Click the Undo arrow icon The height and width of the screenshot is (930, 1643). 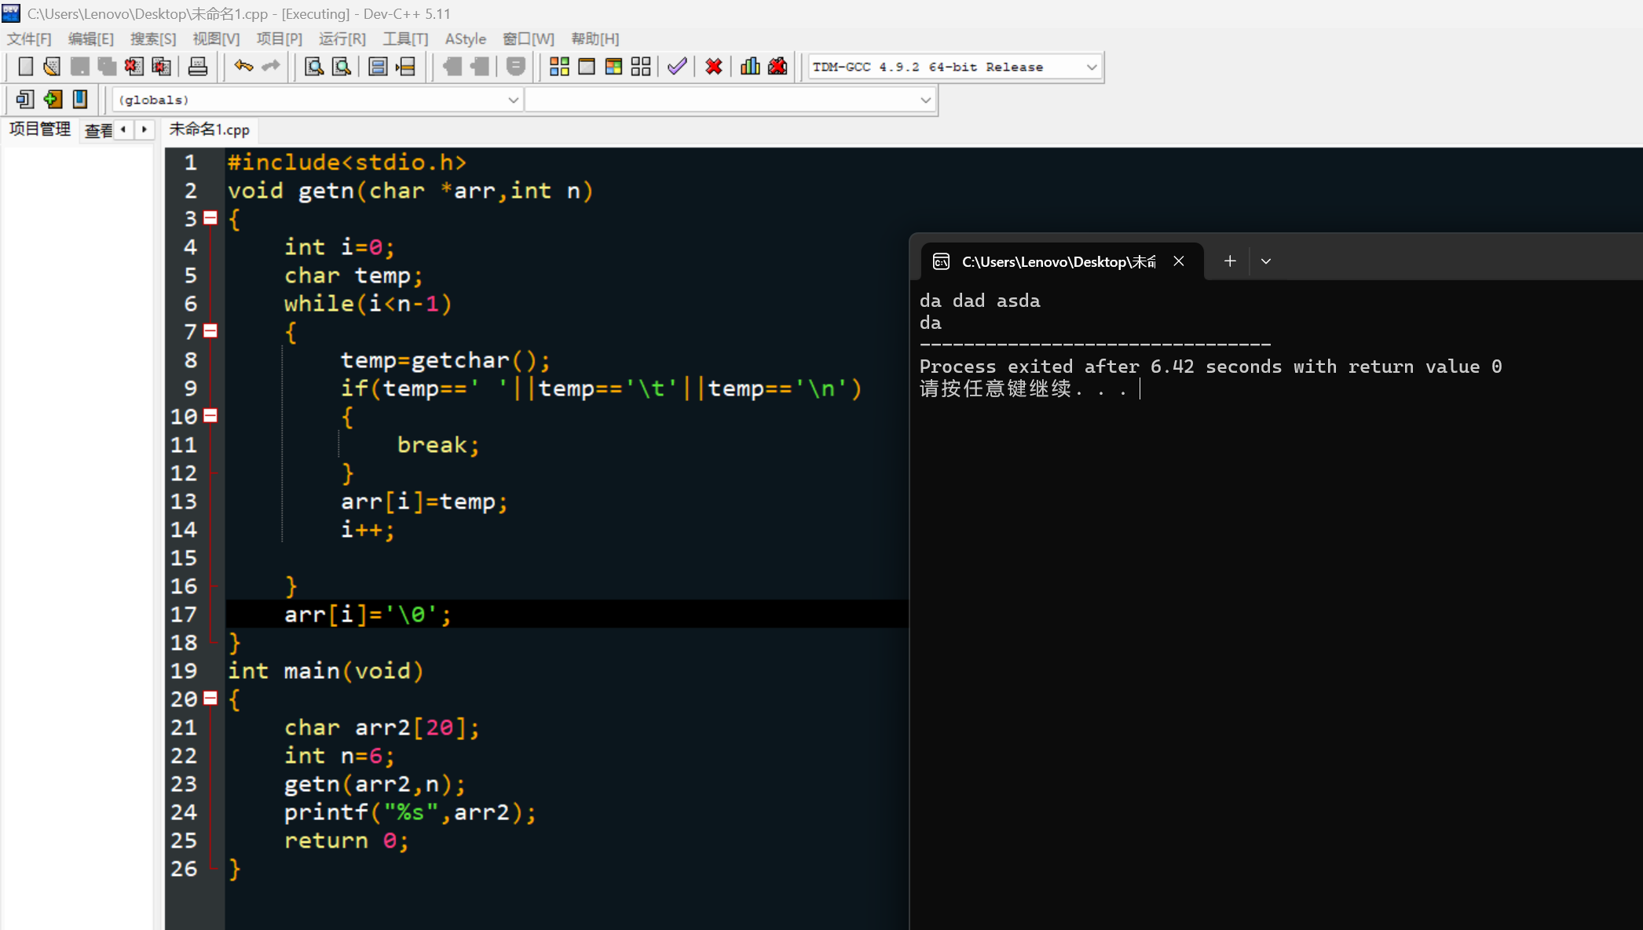click(243, 67)
